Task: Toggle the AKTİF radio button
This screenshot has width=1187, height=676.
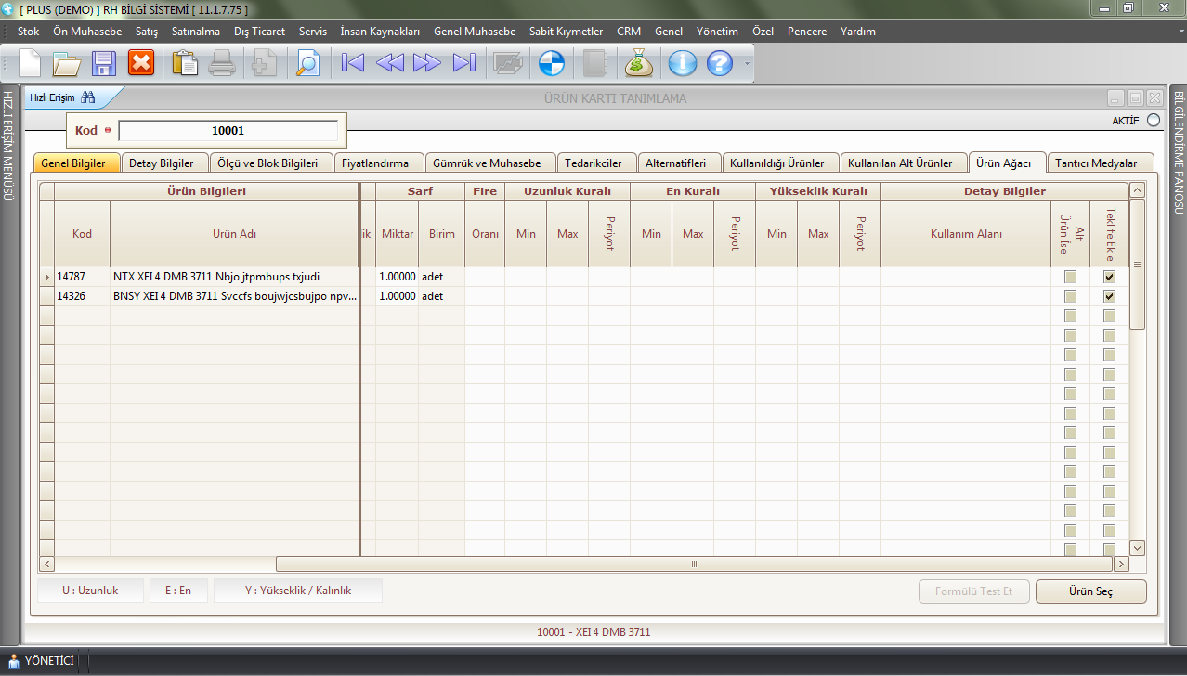Action: coord(1154,120)
